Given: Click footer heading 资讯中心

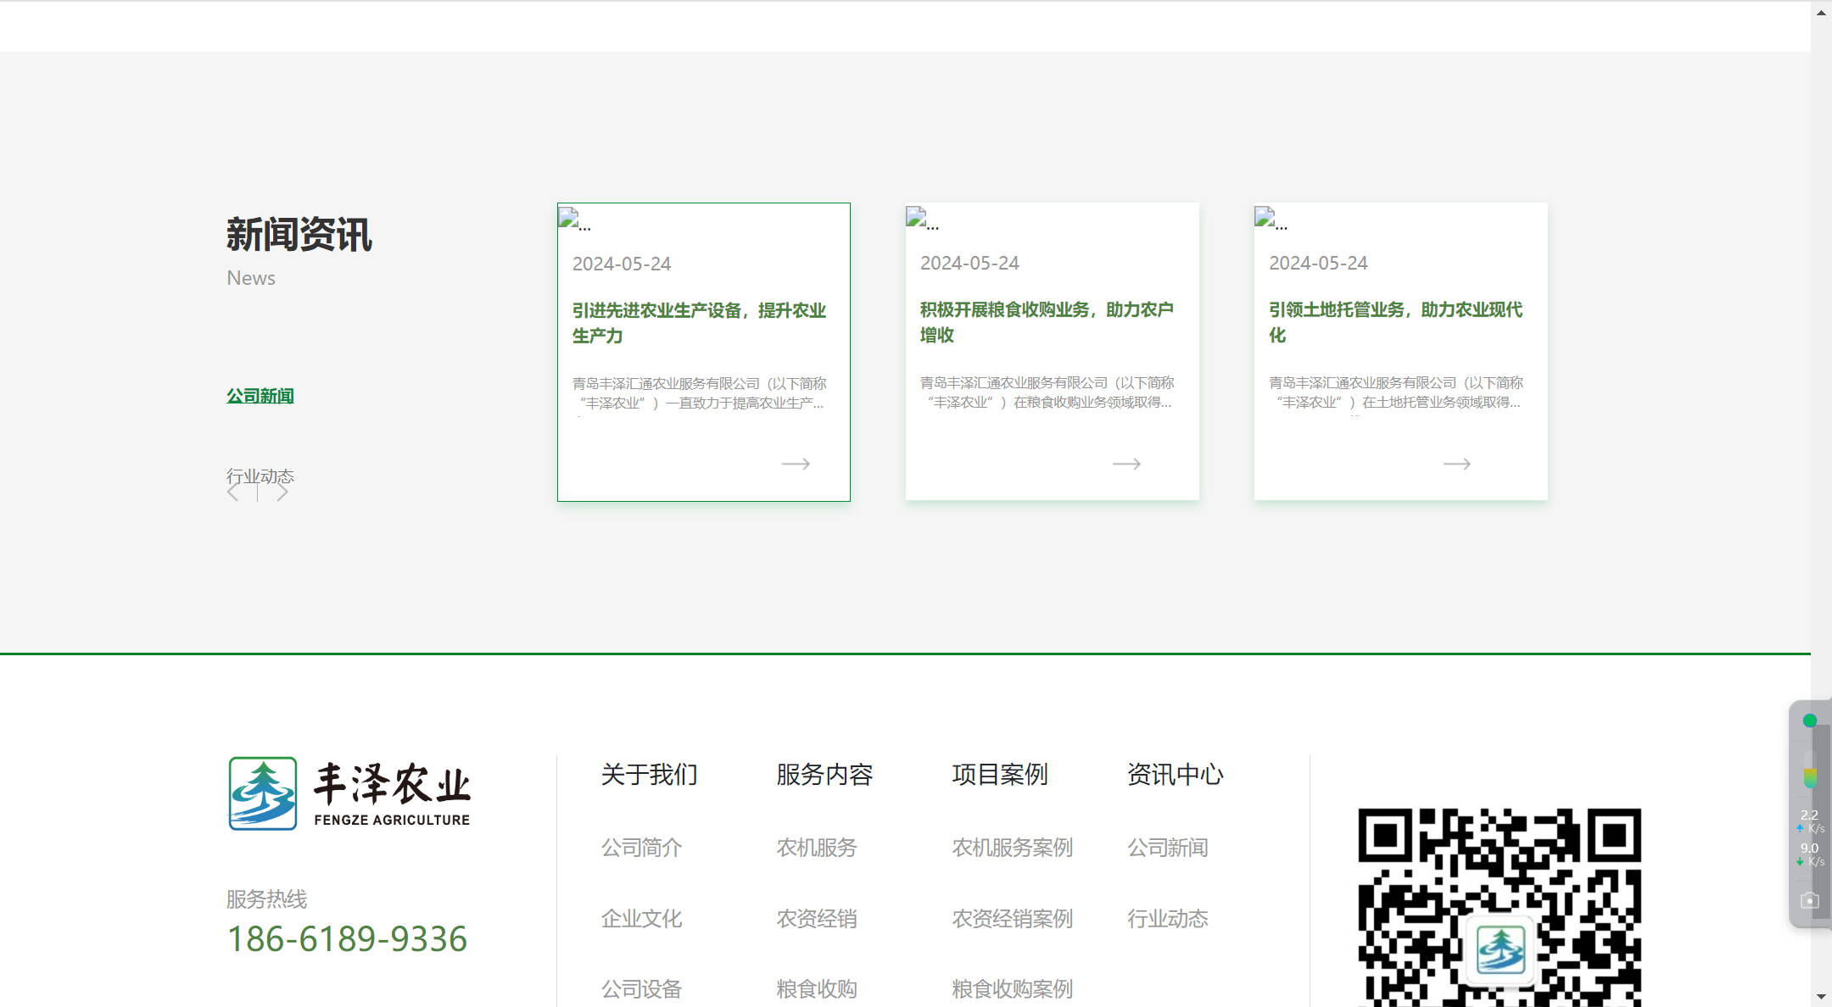Looking at the screenshot, I should [1175, 774].
